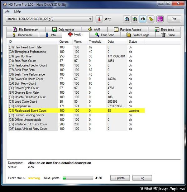Screen dimensions: 187x192
Task: Select the (02) Throughput Performance row
Action: [x=77, y=52]
